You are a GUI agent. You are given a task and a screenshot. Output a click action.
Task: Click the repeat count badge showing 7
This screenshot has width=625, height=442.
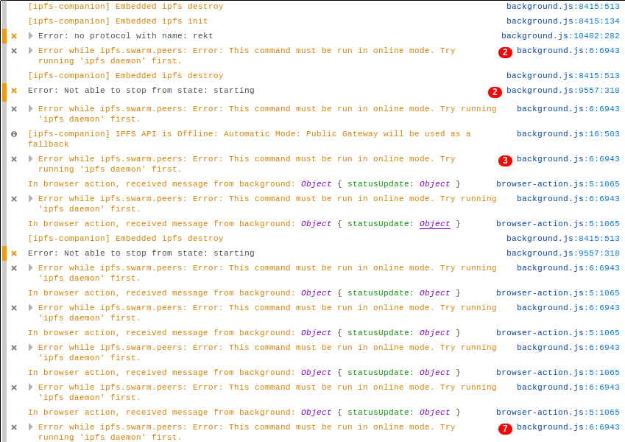point(505,429)
